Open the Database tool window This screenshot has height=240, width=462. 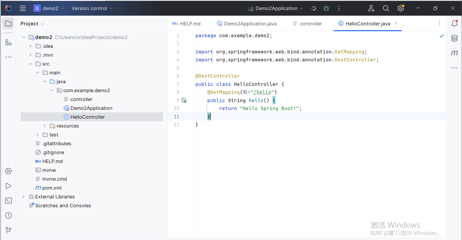pos(454,38)
